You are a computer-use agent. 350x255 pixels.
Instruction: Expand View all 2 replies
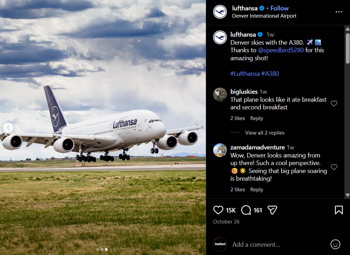pyautogui.click(x=264, y=133)
